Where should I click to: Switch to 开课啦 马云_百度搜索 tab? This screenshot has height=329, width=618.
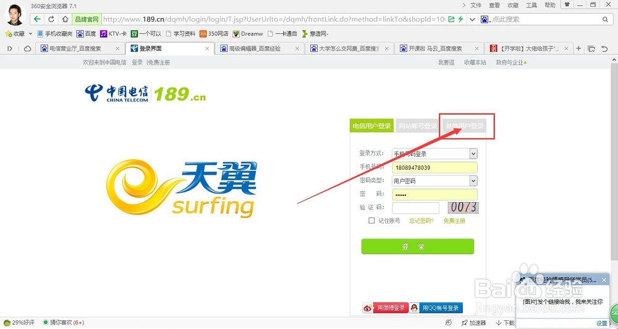[439, 48]
